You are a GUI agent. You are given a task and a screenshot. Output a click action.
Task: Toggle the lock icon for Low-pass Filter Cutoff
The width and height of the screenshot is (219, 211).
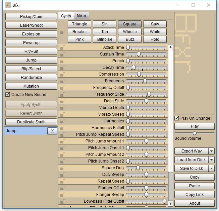point(63,201)
